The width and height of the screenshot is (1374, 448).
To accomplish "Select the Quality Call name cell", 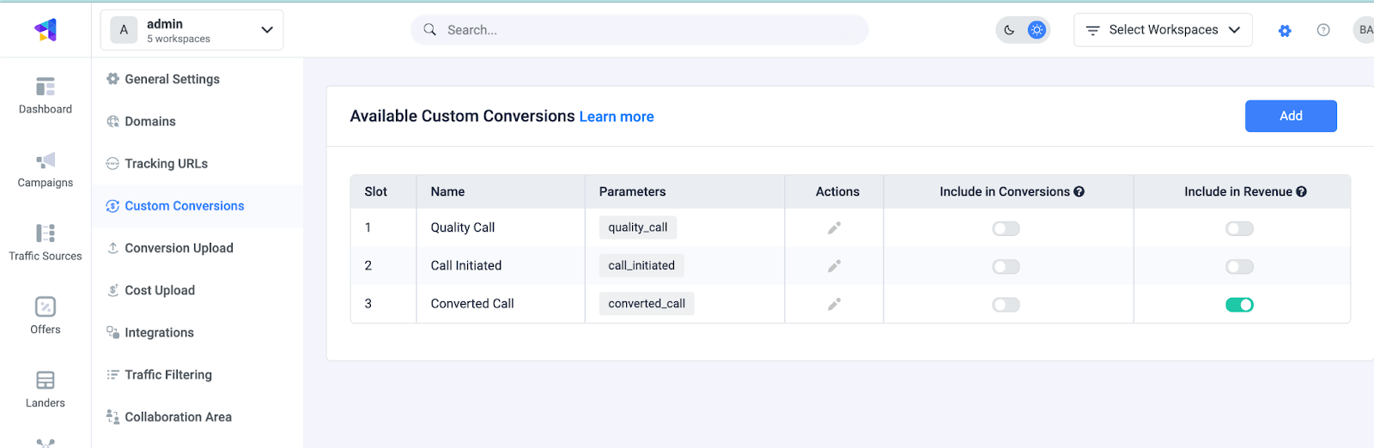I will point(501,227).
